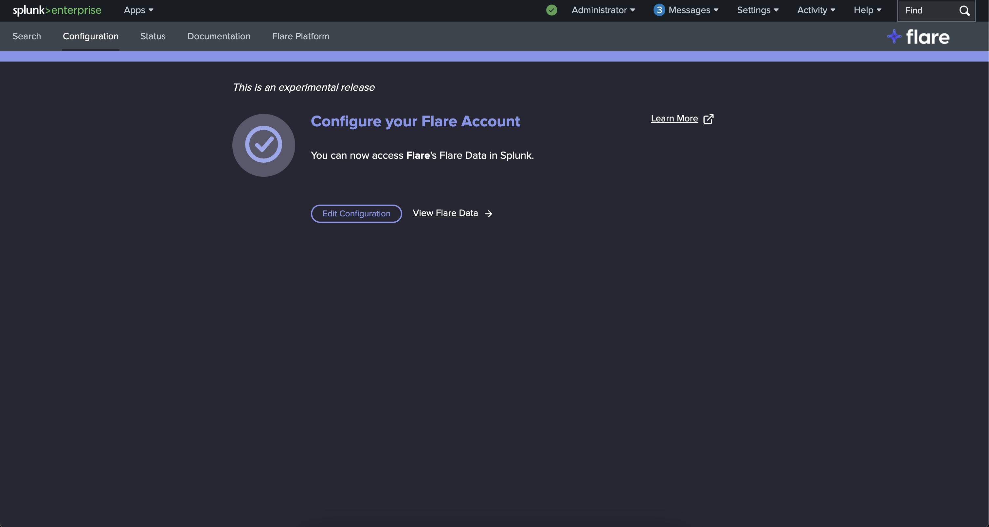The height and width of the screenshot is (527, 989).
Task: Follow the Learn More link
Action: [x=674, y=119]
